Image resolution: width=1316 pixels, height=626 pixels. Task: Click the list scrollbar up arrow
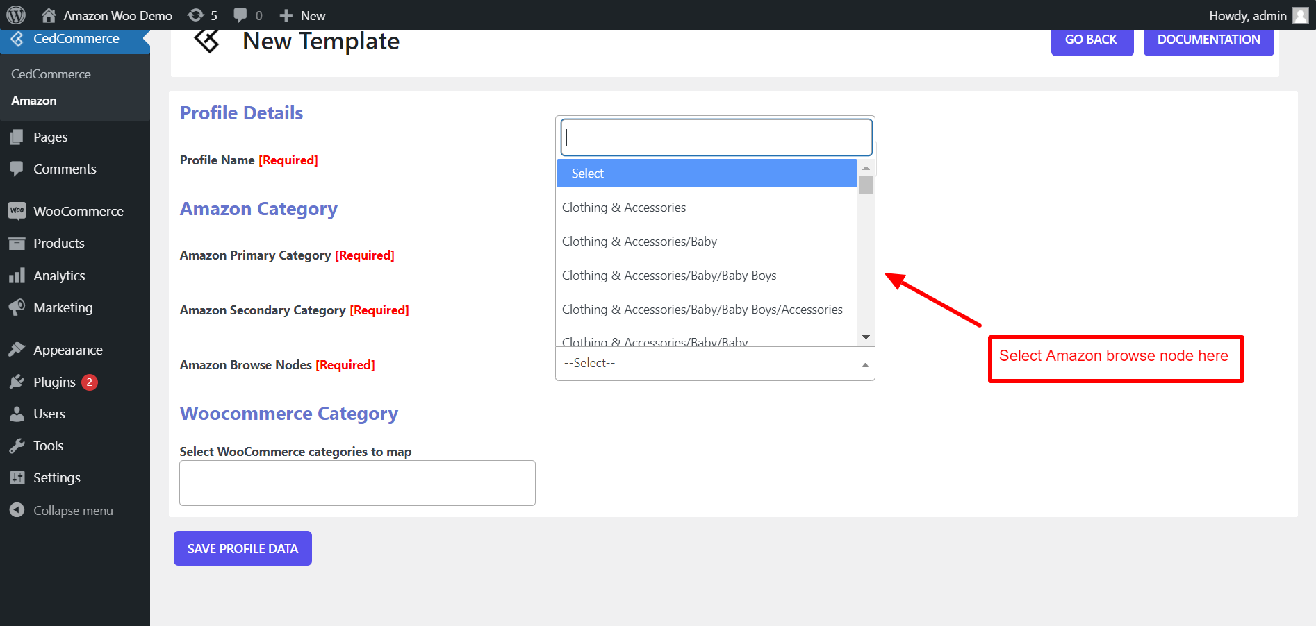click(866, 168)
